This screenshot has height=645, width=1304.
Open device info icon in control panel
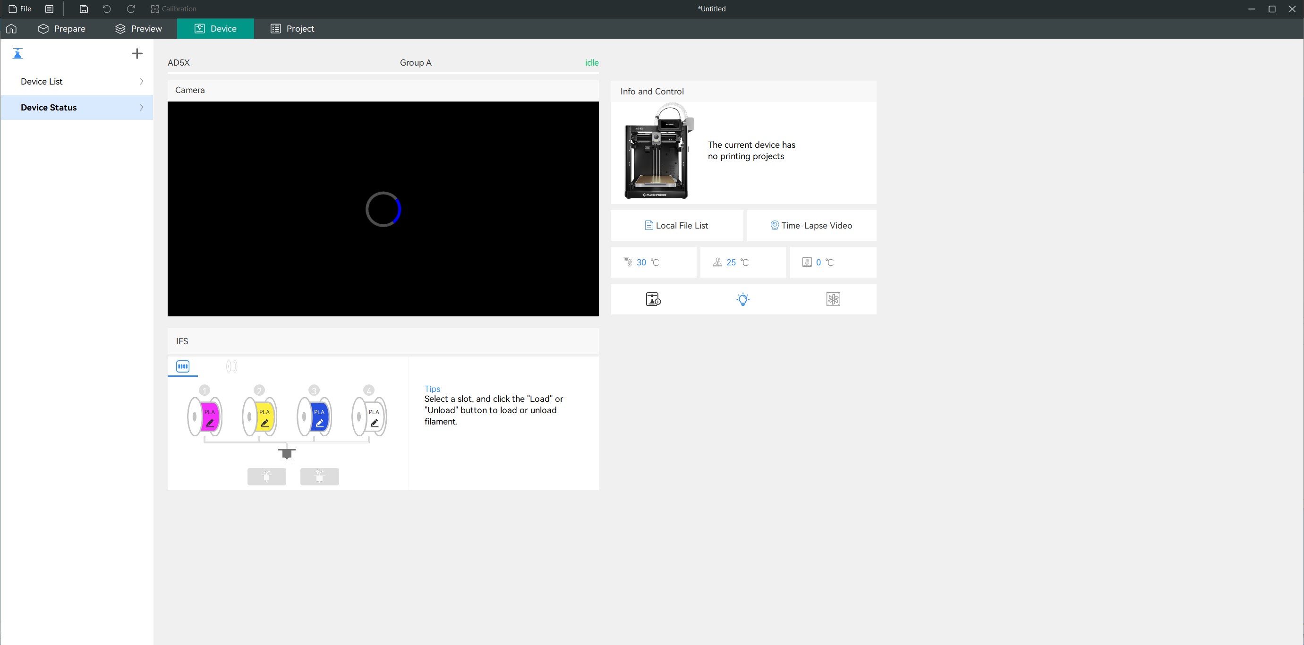pos(653,299)
